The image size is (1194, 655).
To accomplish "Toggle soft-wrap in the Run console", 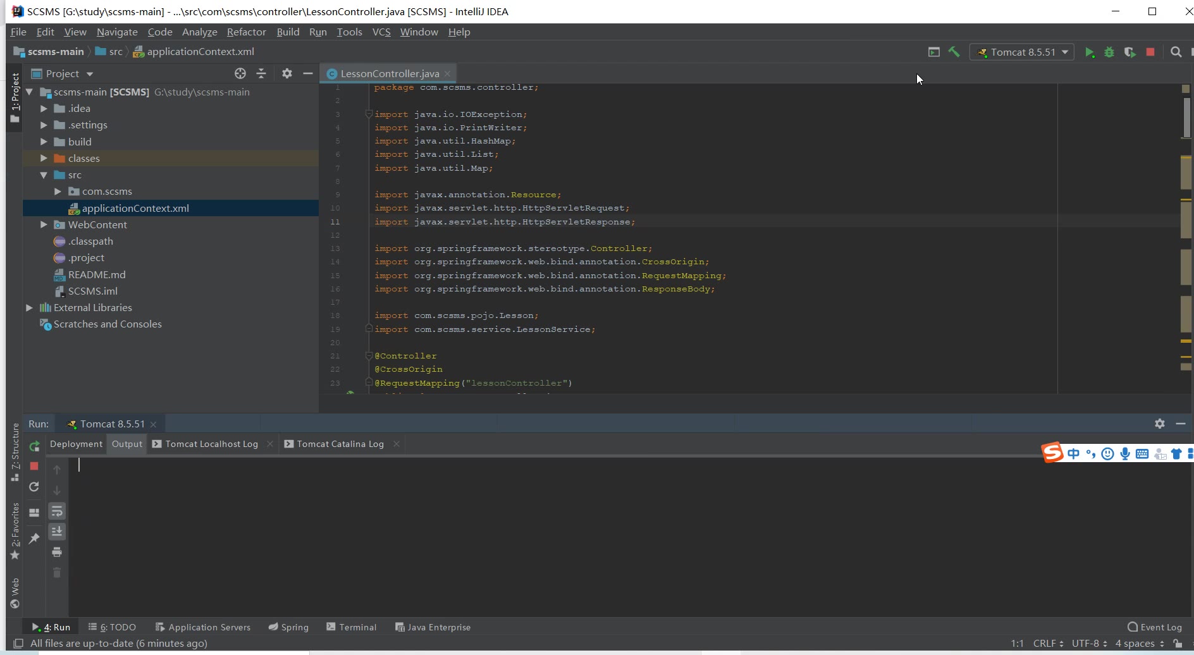I will point(57,511).
